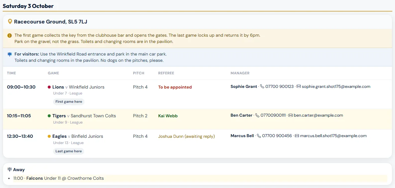
Task: Click referee name 'Kai Webb'
Action: point(168,116)
